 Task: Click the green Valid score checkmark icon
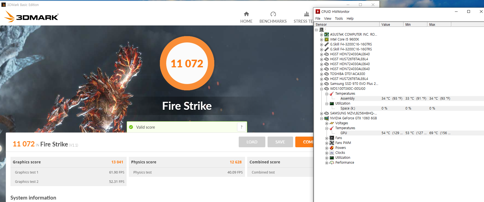tap(131, 127)
